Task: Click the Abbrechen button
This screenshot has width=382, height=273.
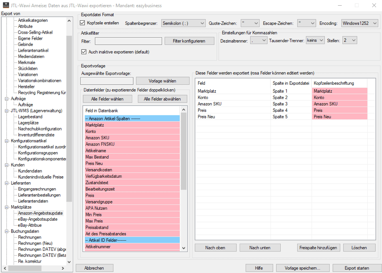Action: click(x=94, y=268)
